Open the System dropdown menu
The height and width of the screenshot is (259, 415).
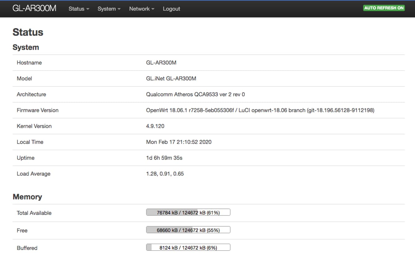tap(109, 9)
